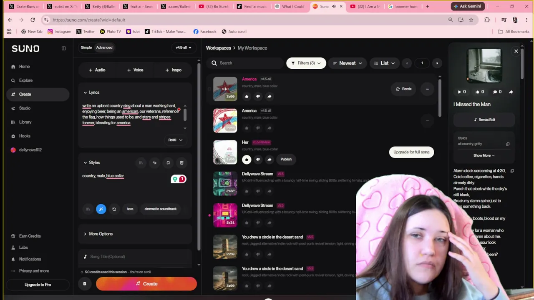Open Explore from the Suno sidebar

pos(25,80)
